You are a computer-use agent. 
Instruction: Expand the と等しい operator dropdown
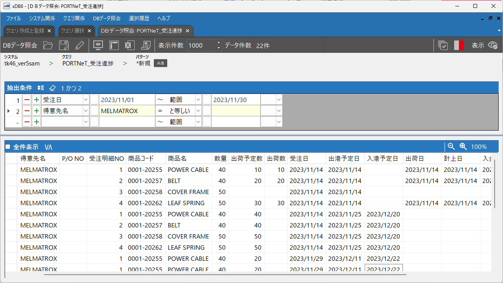click(x=198, y=111)
